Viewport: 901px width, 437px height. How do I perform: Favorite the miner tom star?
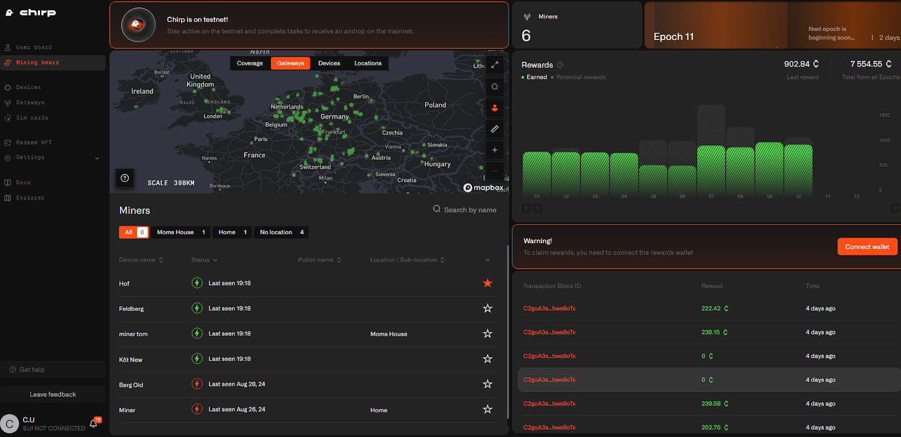pos(488,333)
